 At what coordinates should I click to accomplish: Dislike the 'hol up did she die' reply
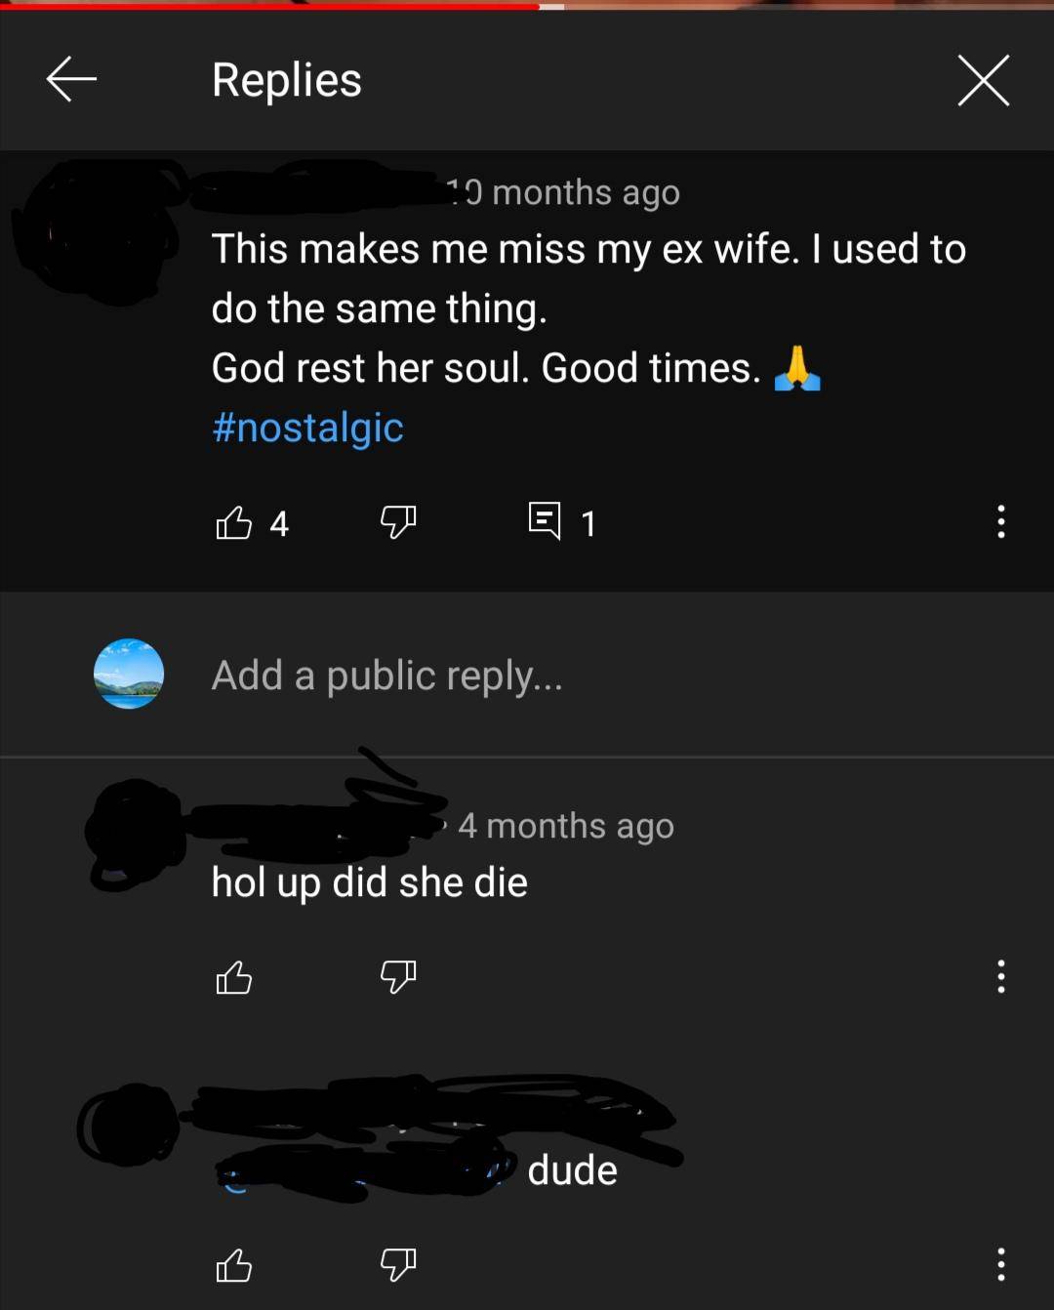(x=398, y=976)
